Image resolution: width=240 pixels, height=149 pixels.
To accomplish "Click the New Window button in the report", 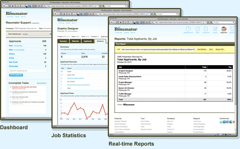I will pyautogui.click(x=202, y=50).
